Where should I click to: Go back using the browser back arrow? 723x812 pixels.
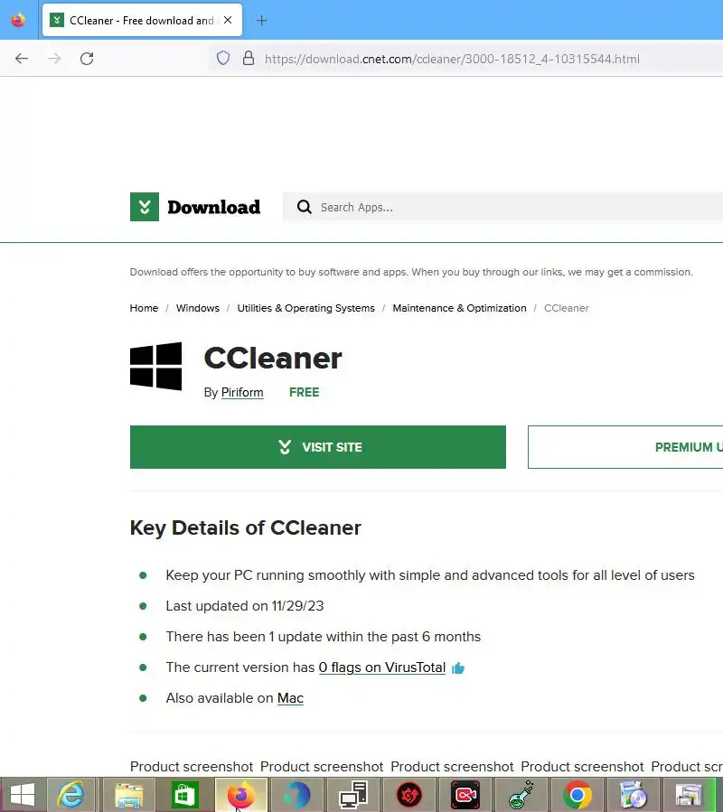(22, 59)
